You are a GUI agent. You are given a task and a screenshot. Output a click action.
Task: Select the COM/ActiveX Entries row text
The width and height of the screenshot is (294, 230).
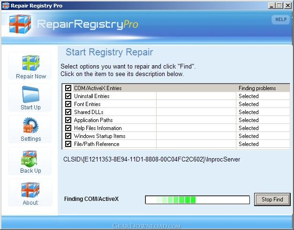click(x=98, y=88)
